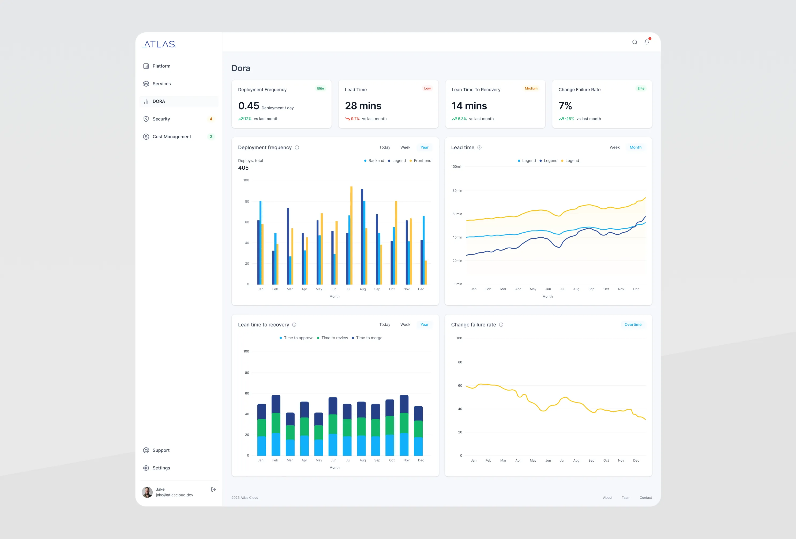Show info for Lean time to recovery chart
The image size is (796, 539).
(294, 325)
